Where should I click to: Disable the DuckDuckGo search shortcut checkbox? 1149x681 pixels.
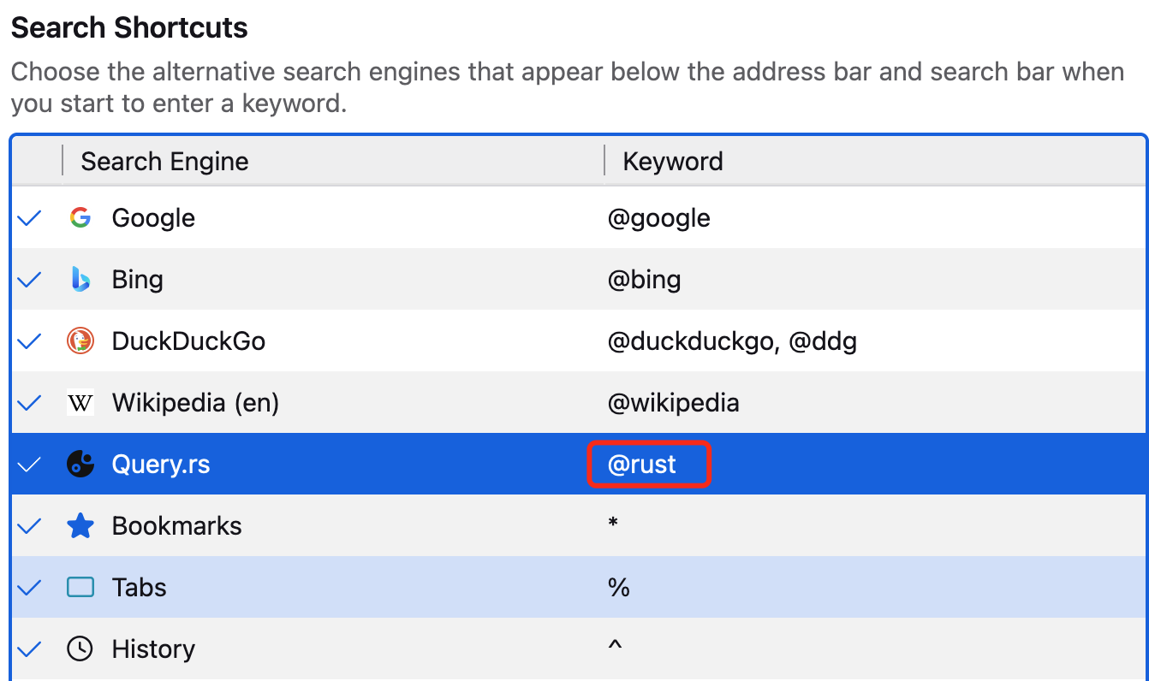[x=28, y=340]
